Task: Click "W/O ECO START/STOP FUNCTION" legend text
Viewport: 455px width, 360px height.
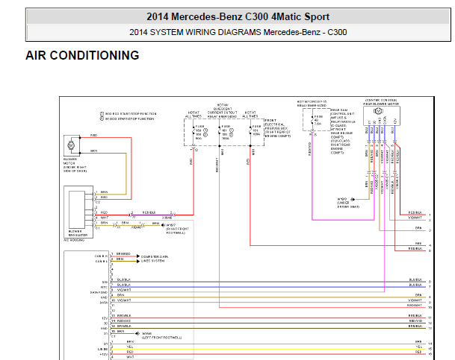Action: pyautogui.click(x=131, y=114)
